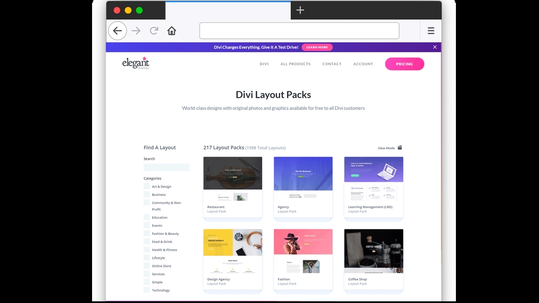Image resolution: width=539 pixels, height=303 pixels.
Task: Check the Events category
Action: point(147,226)
